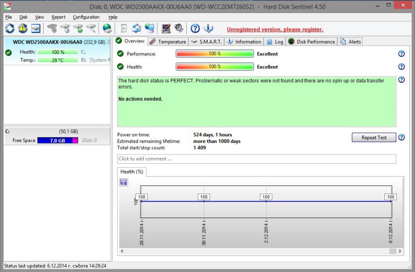This screenshot has width=415, height=272.
Task: Click the globe with disk toolbar icon
Action: coord(107,28)
